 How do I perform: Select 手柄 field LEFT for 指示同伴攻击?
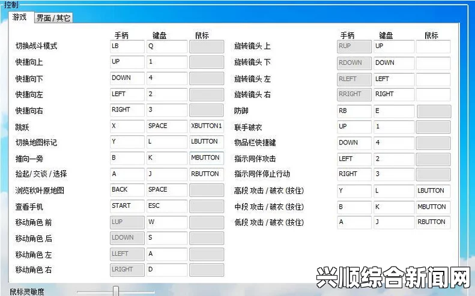(354, 159)
